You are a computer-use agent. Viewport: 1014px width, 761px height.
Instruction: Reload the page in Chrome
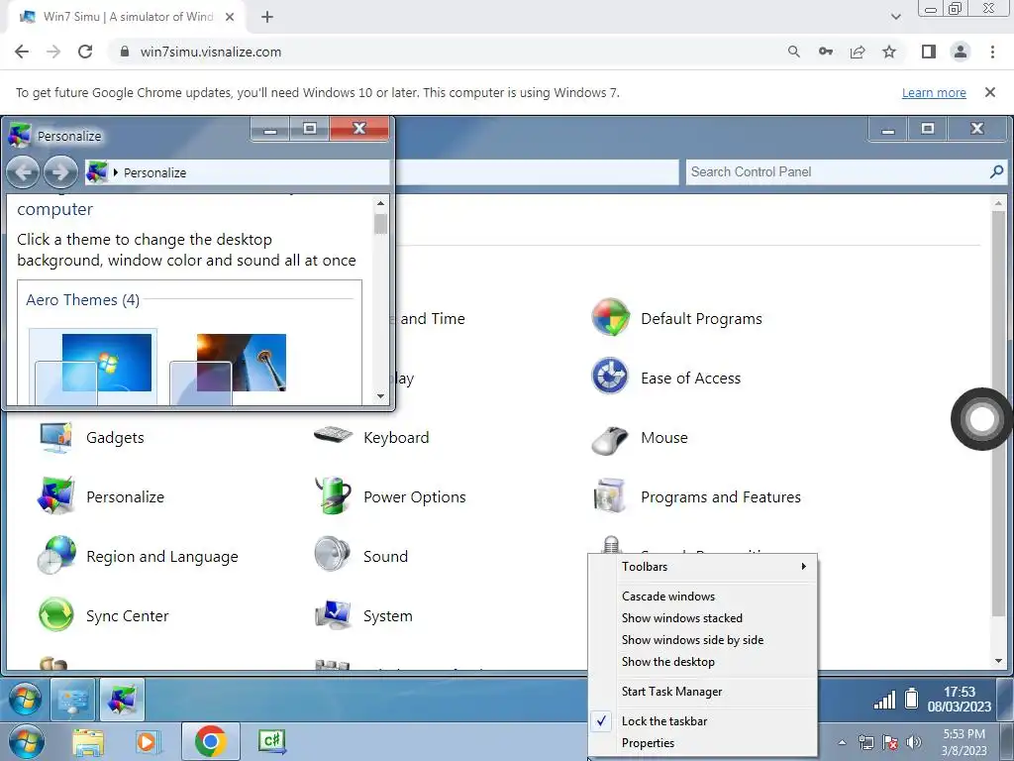coord(85,52)
